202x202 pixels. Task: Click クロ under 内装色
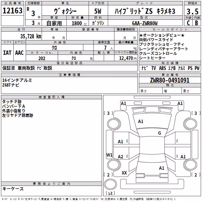click(x=74, y=58)
